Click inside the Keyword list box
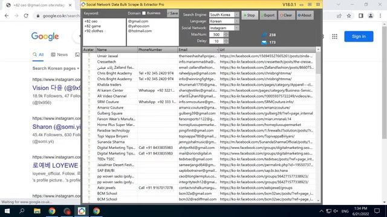 coord(104,32)
